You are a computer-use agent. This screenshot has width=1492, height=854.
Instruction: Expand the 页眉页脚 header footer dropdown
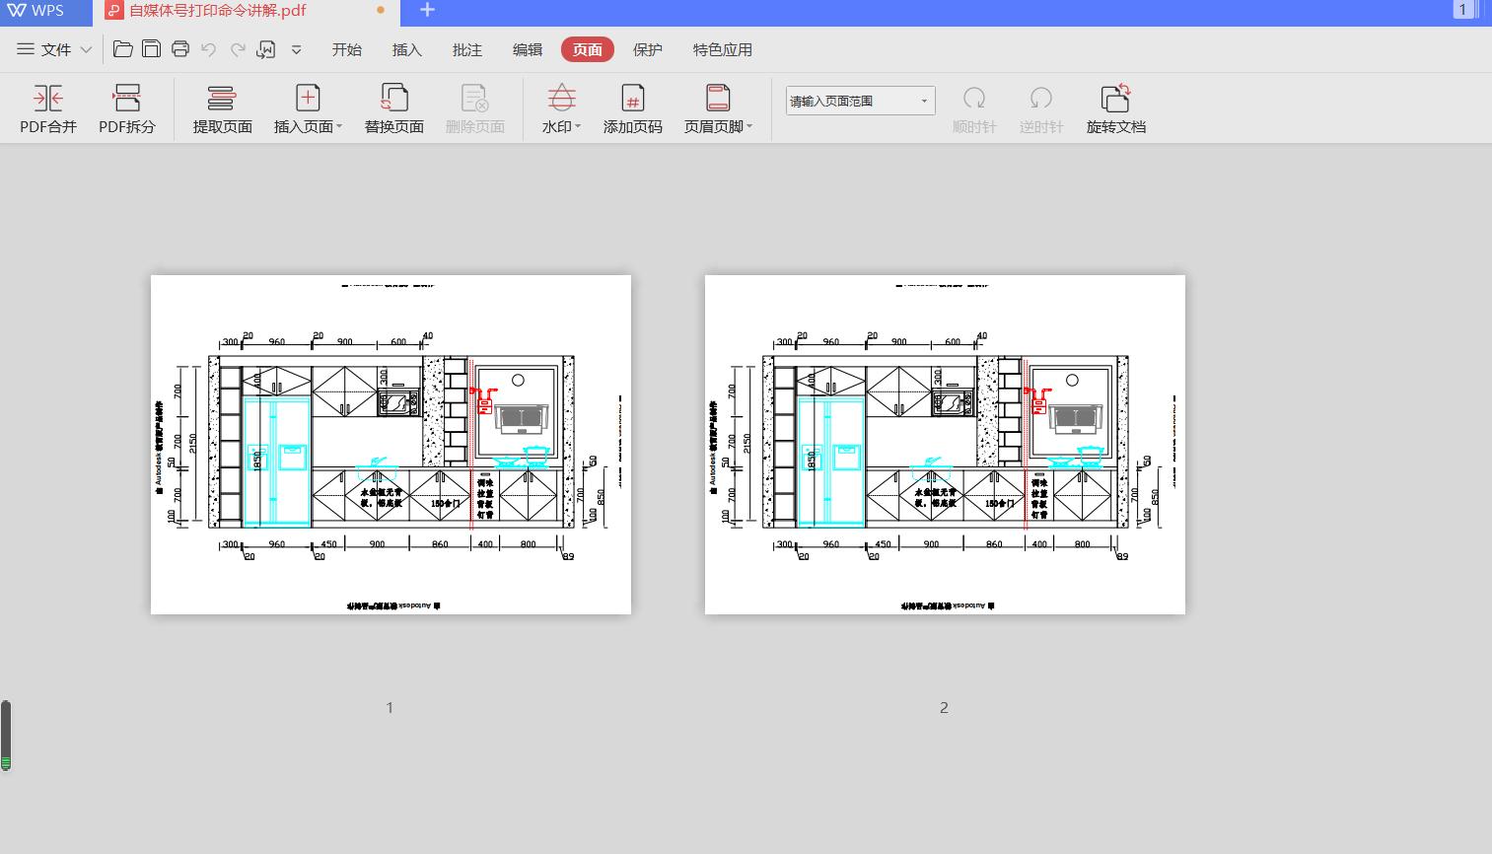pos(749,127)
